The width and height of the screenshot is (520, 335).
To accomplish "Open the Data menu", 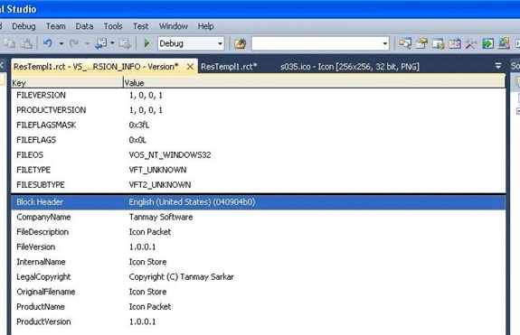I will (x=84, y=26).
